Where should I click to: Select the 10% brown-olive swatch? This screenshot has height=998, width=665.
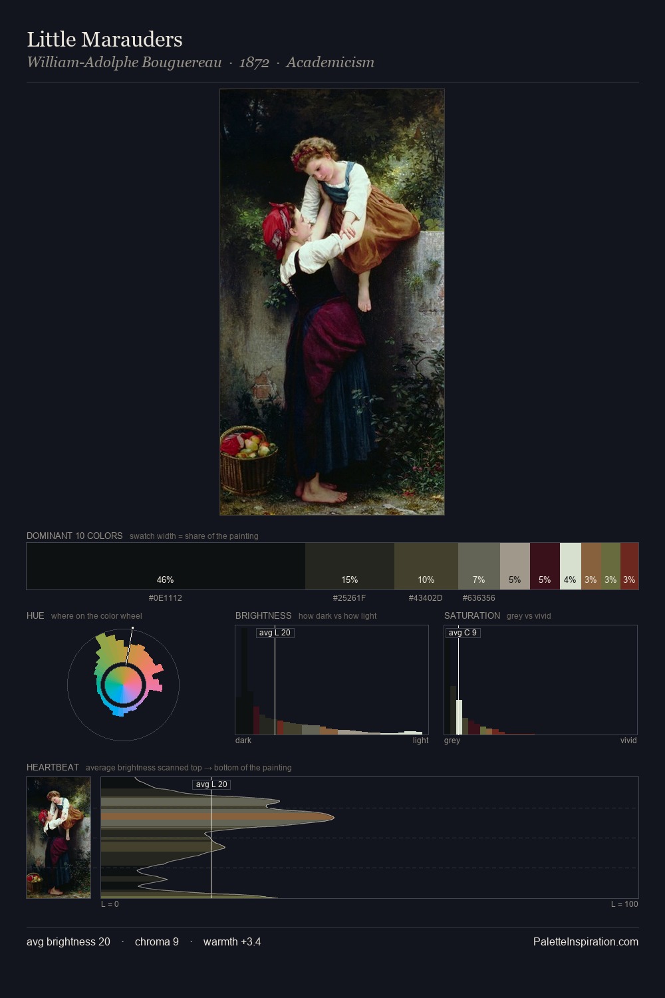(426, 566)
